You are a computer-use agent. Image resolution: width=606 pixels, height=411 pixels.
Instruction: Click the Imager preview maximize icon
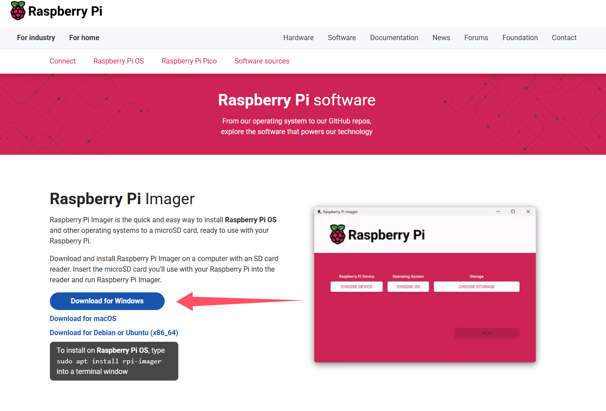pos(513,212)
